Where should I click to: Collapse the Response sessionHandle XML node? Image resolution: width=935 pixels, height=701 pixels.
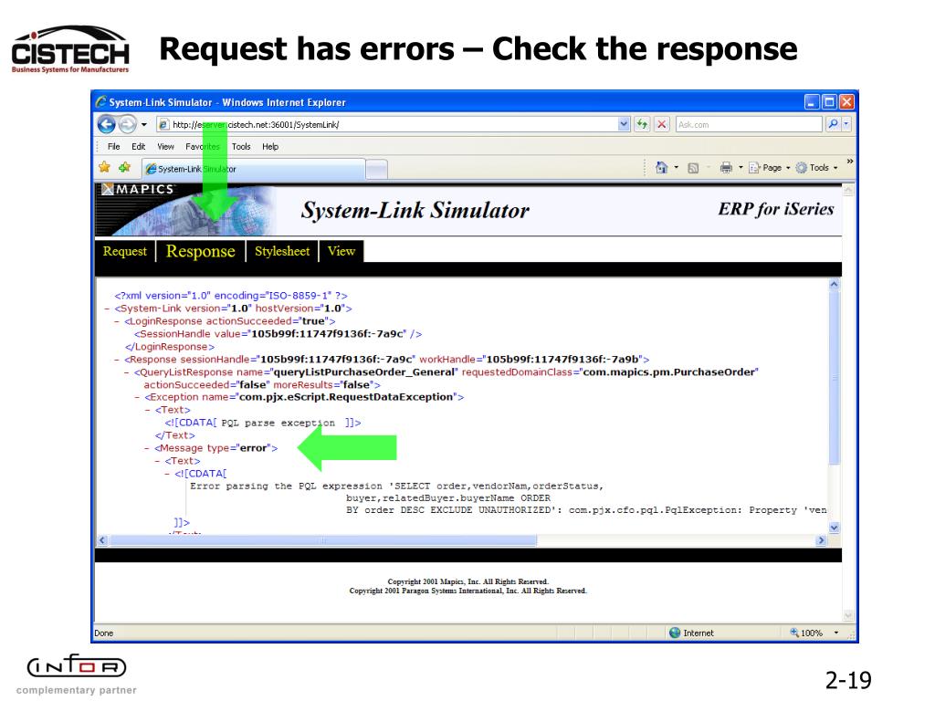tap(118, 360)
